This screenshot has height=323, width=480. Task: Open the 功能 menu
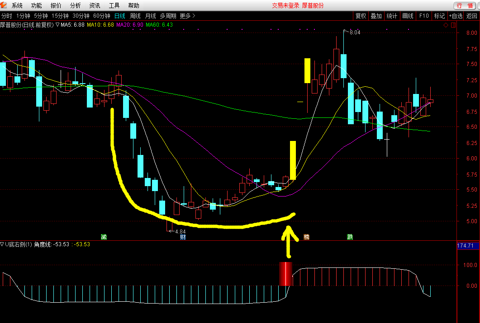(37, 5)
